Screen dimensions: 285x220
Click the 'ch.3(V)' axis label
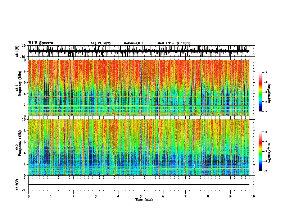tap(17, 184)
